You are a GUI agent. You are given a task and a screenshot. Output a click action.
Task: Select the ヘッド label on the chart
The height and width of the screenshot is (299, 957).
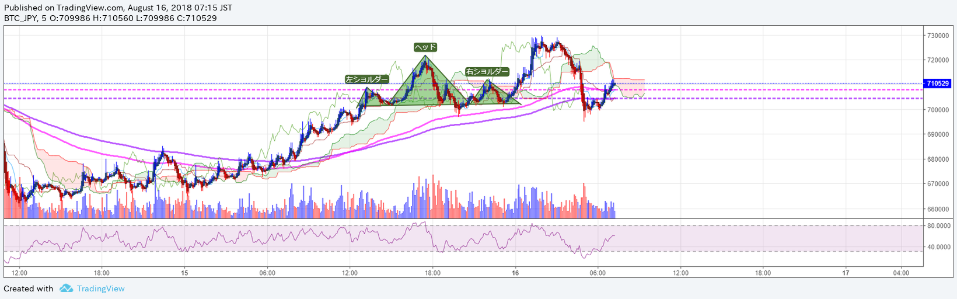[x=425, y=47]
